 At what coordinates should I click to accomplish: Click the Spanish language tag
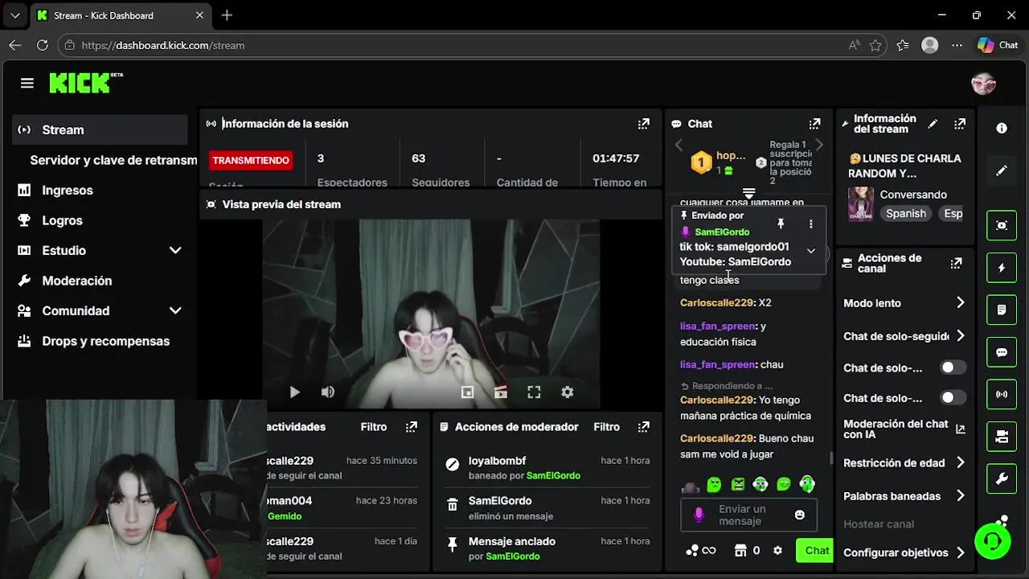pyautogui.click(x=906, y=213)
